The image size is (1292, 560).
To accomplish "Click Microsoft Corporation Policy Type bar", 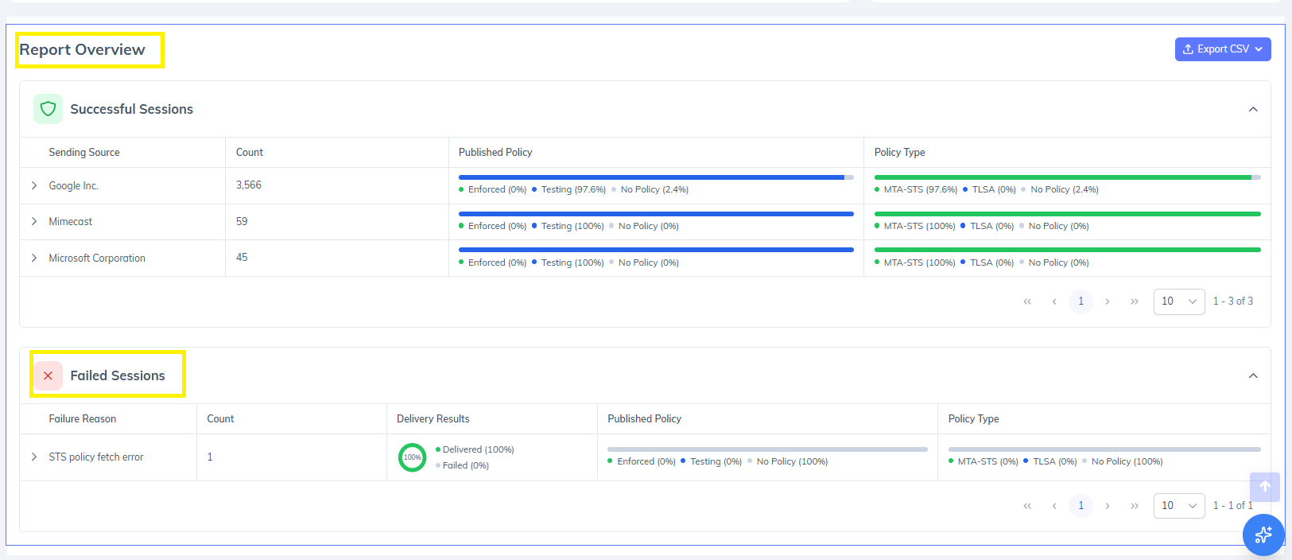I will click(1067, 250).
